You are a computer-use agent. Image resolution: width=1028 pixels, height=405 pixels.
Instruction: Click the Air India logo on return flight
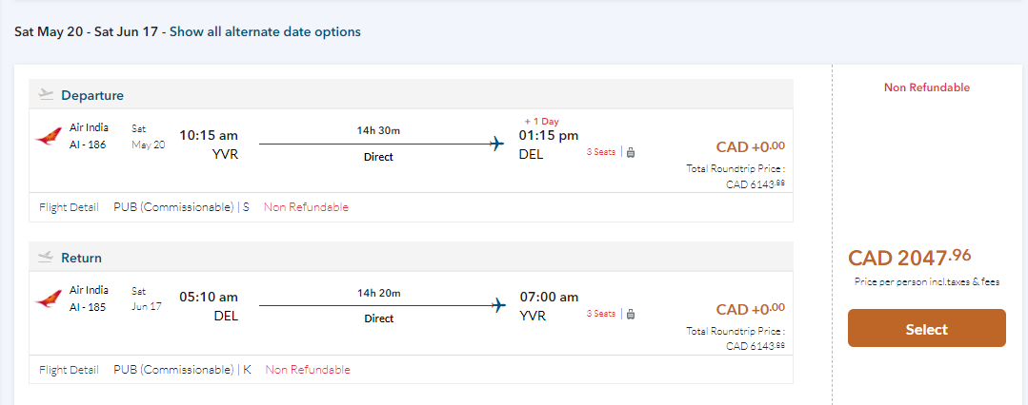pyautogui.click(x=48, y=298)
